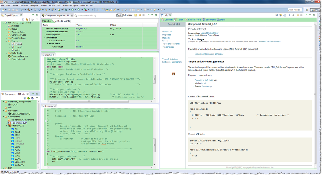Click the Interrupt period value 1 Hz
The image size is (322, 175).
pyautogui.click(x=78, y=35)
